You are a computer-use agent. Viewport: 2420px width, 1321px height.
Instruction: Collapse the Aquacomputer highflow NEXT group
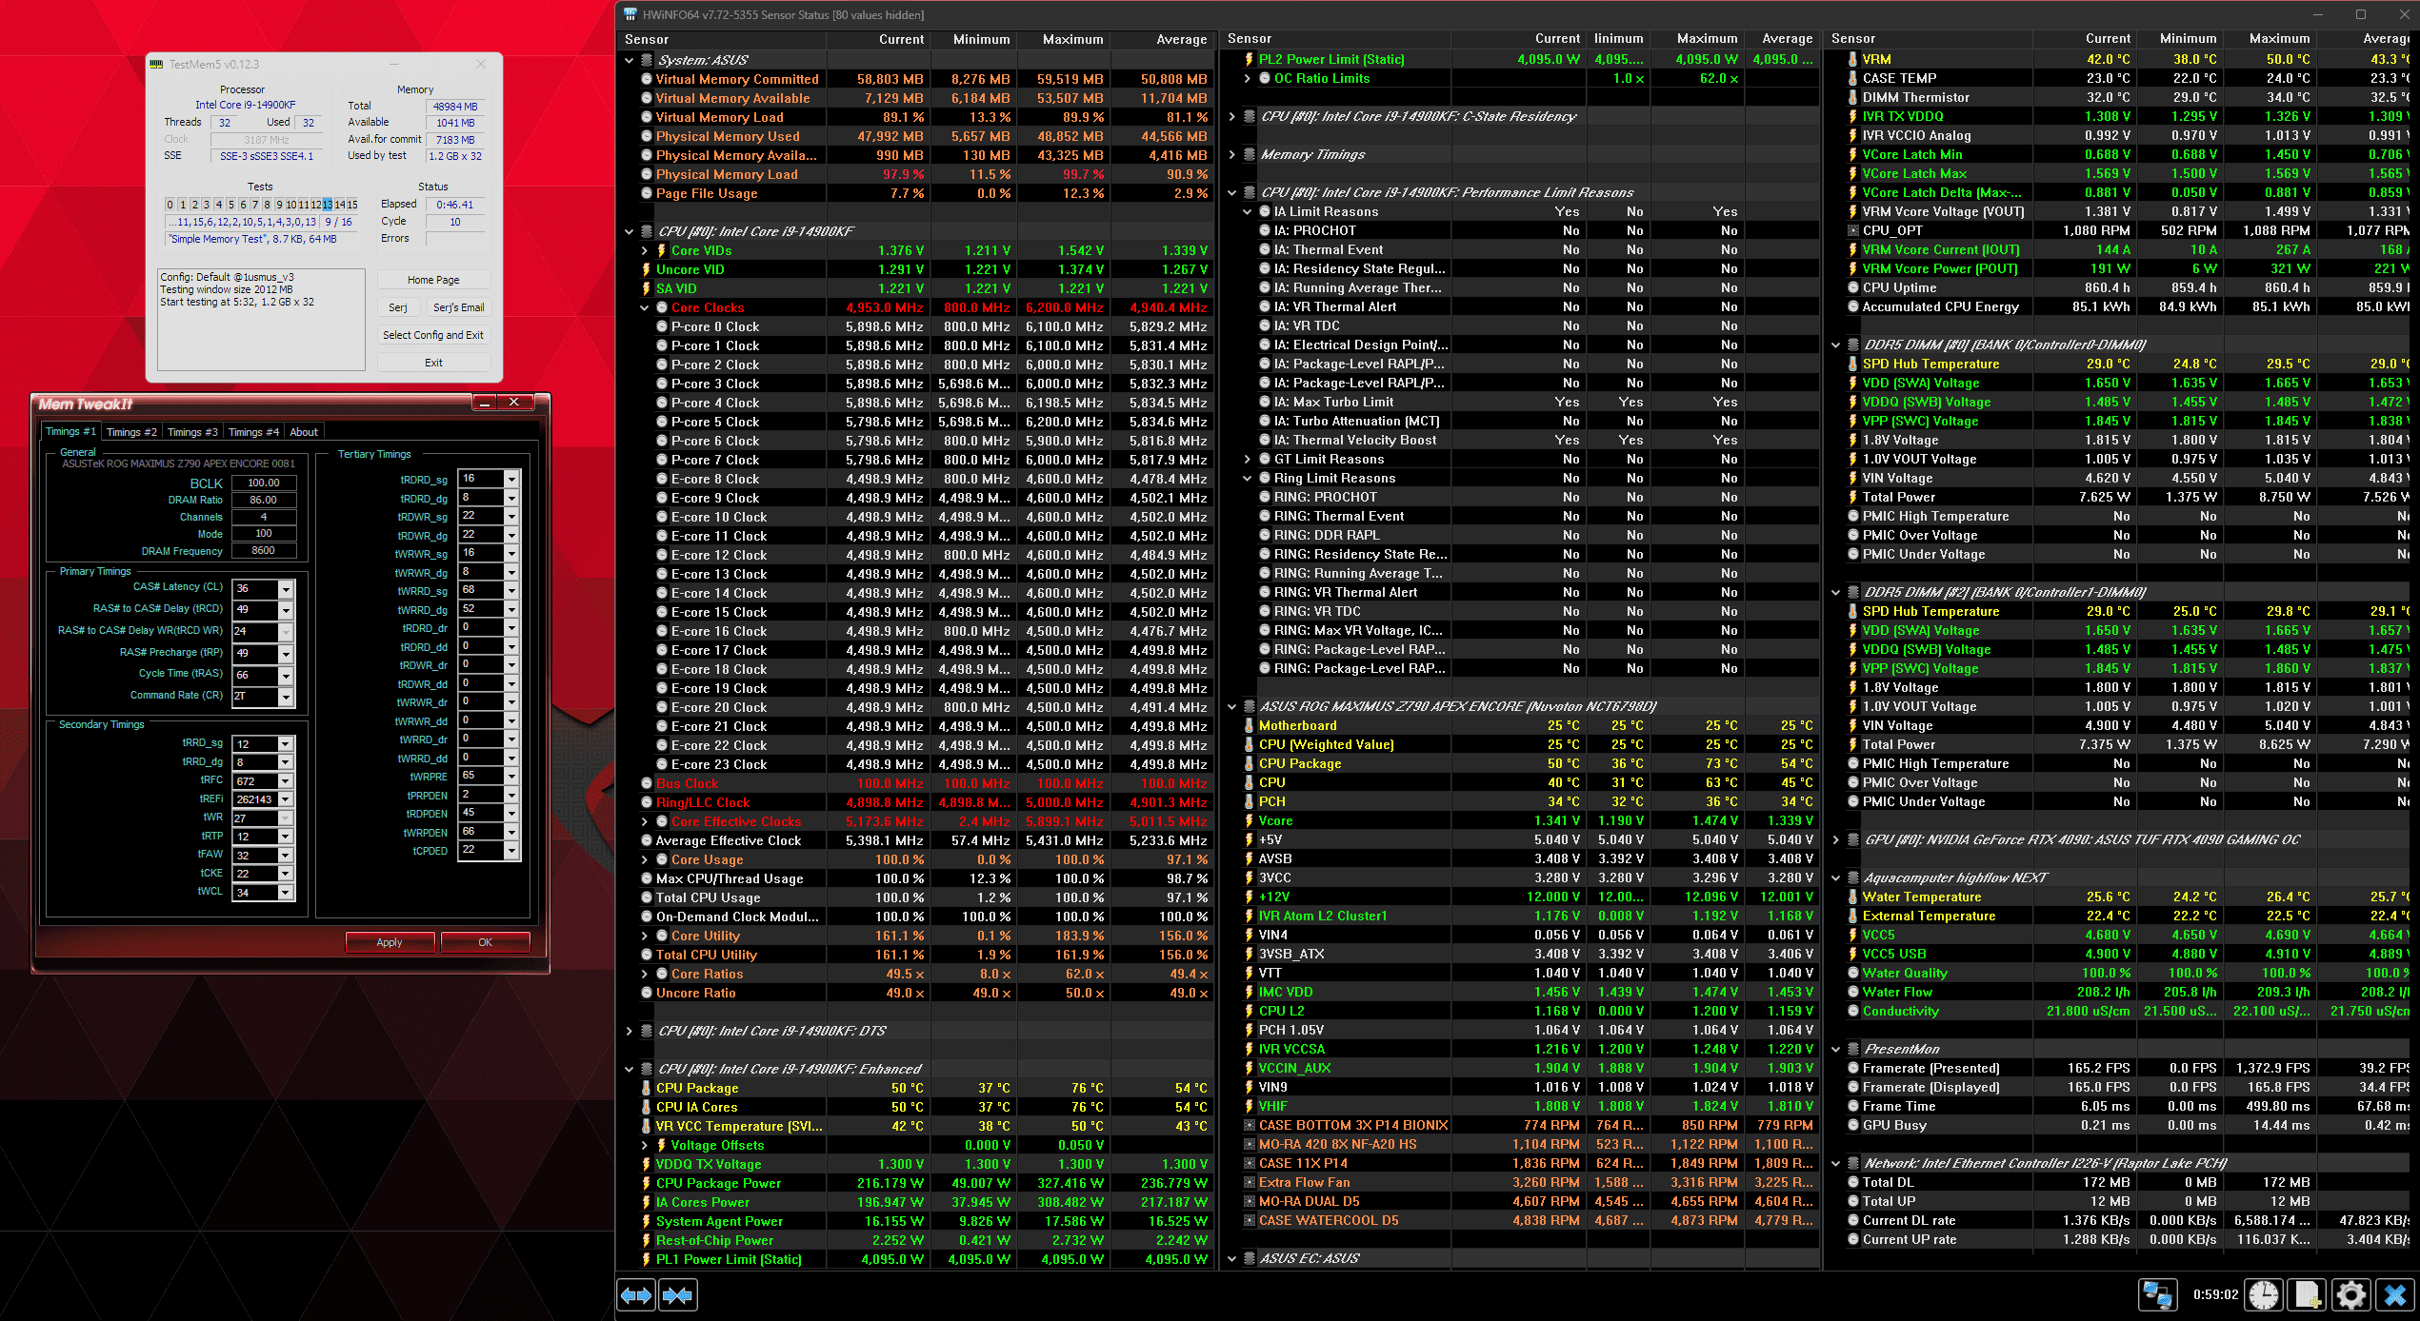(x=1835, y=877)
